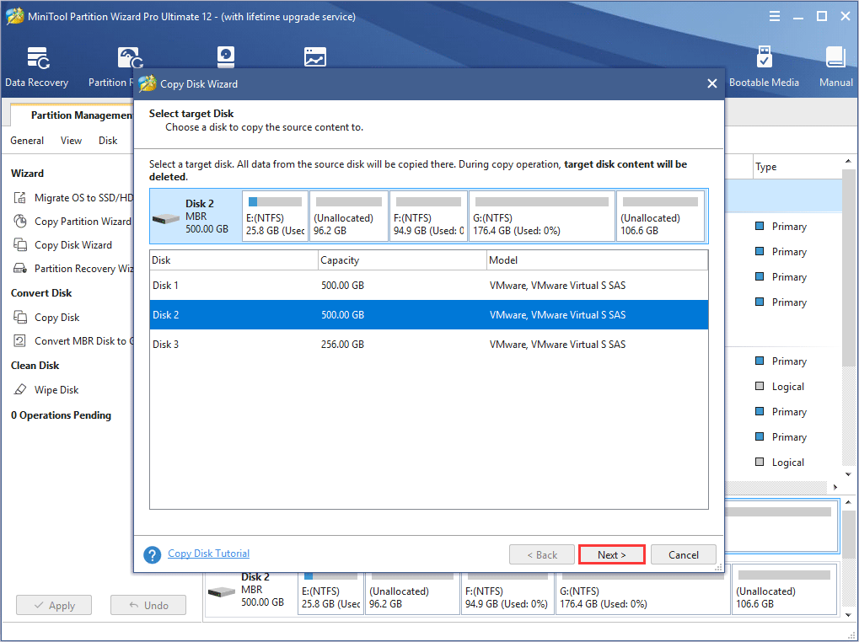Select G:(NTFS) partition in dialog preview
Image resolution: width=859 pixels, height=642 pixels.
coord(542,217)
